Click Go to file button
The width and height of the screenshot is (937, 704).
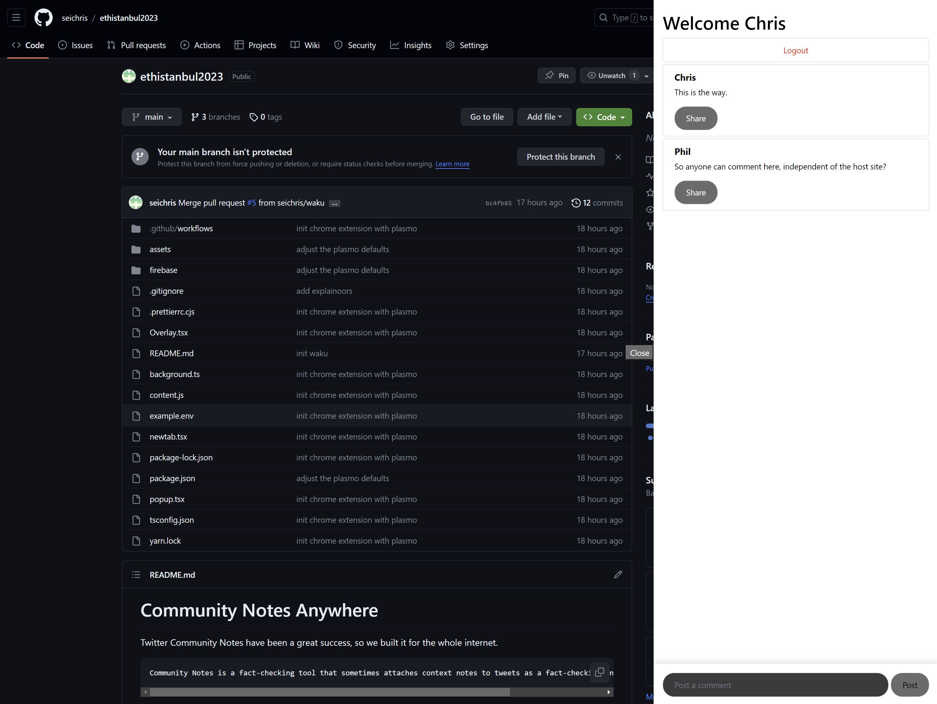(487, 117)
